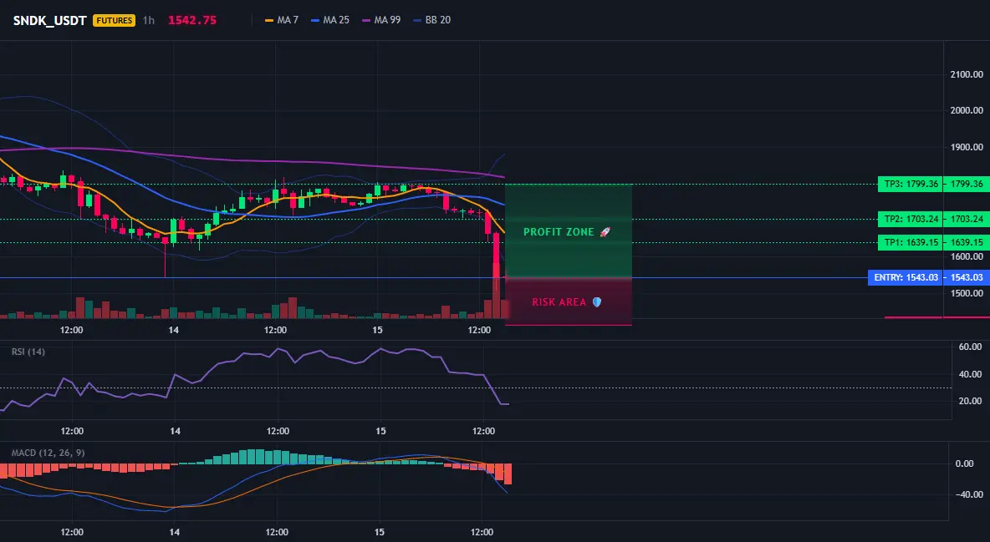Click the RSI (14) indicator title
Screen dimensions: 990x542
[28, 352]
